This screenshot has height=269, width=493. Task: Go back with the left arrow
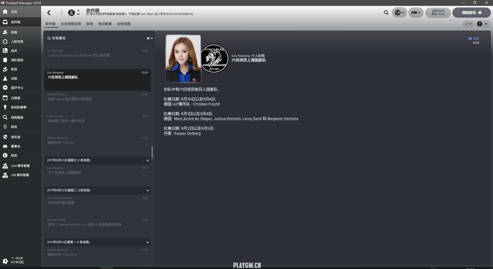tap(49, 13)
